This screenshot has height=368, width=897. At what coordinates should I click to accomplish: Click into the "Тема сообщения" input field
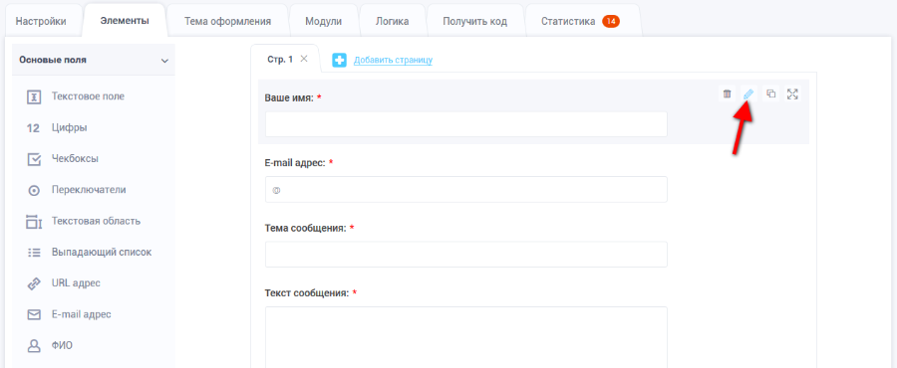click(466, 255)
